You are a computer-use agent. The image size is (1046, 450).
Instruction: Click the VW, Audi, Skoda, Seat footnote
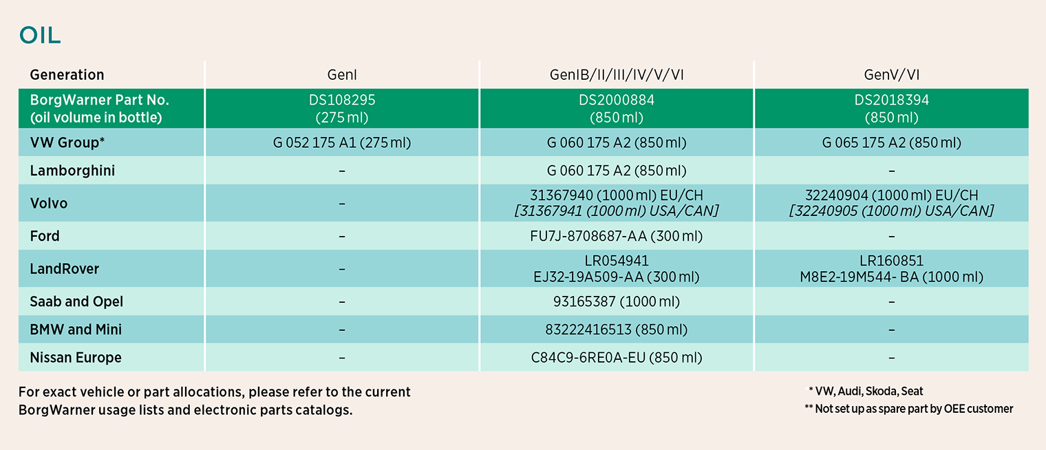click(x=866, y=391)
